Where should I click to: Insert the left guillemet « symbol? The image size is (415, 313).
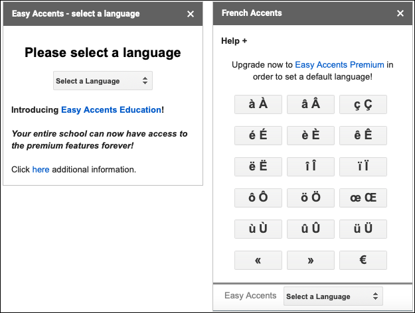258,260
